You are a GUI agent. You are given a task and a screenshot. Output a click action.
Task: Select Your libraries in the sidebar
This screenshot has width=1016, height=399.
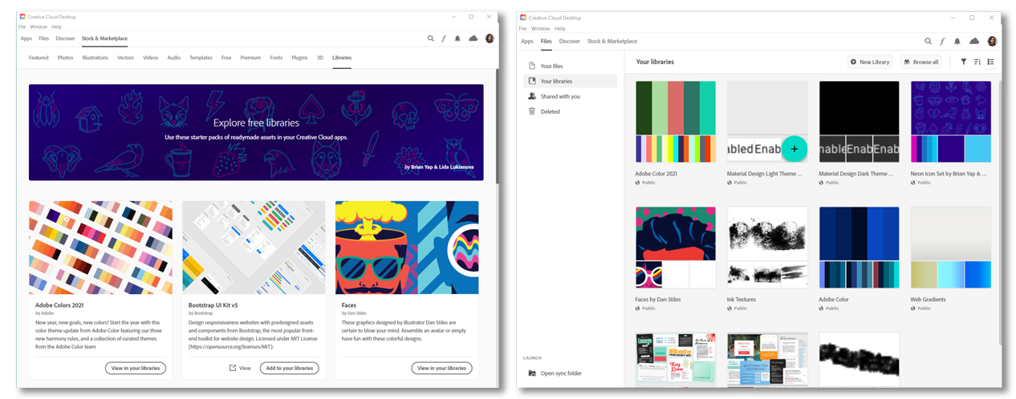coord(570,81)
